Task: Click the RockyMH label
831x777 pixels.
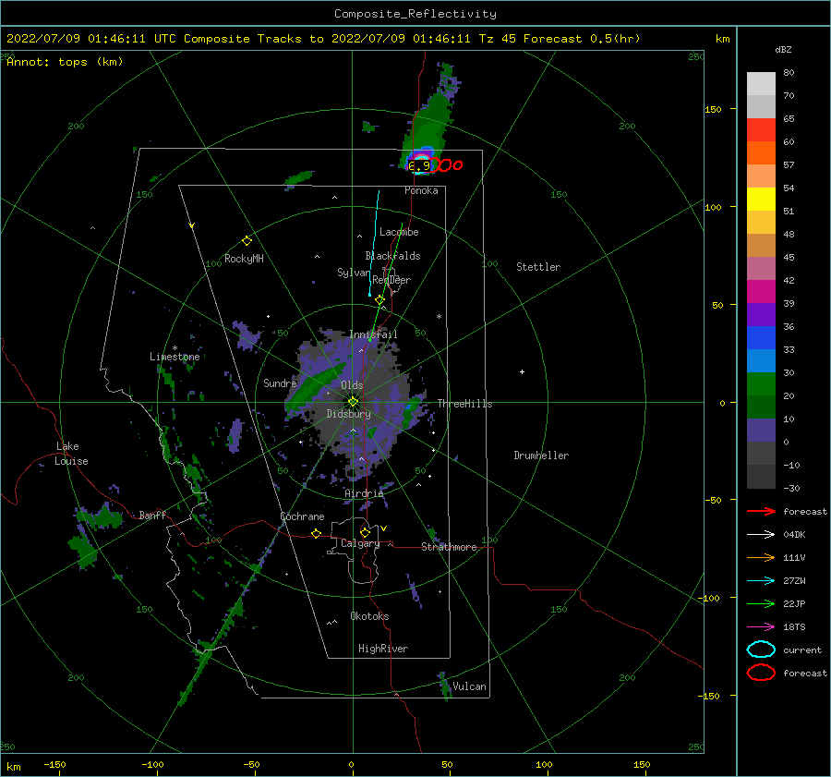Action: point(244,259)
